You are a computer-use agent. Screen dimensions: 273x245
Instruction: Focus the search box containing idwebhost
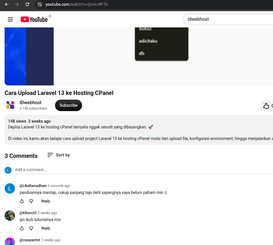click(x=228, y=19)
